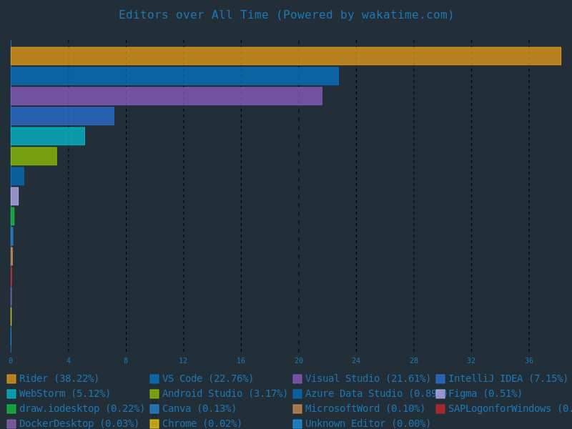Screen dimensions: 572x429
Task: Click the purple Visual Studio bar
Action: tap(166, 96)
